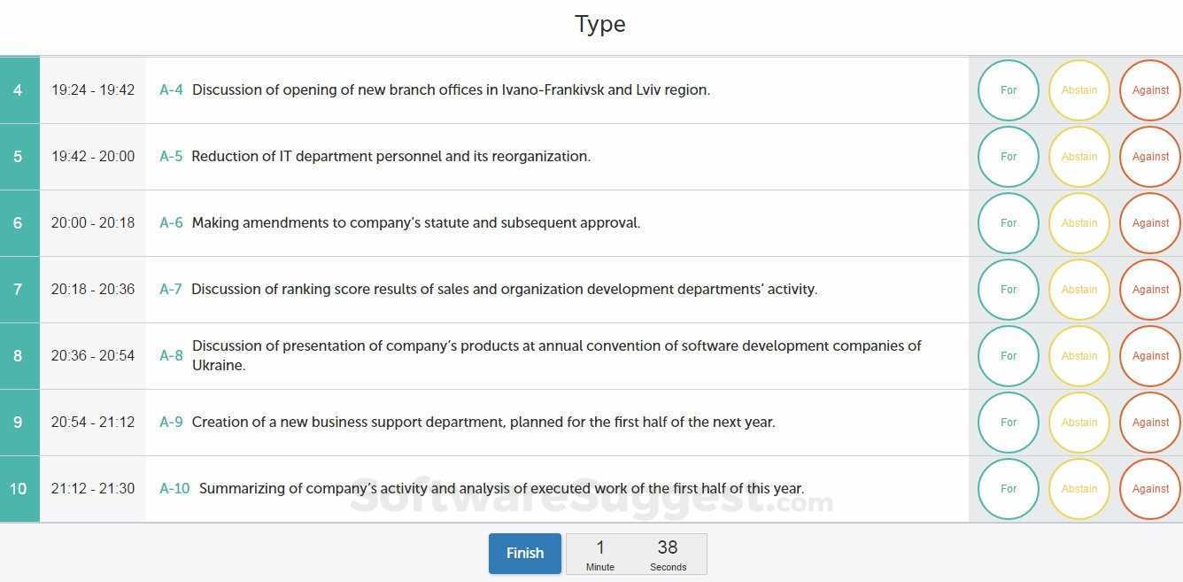Choose For on new business support department
This screenshot has width=1183, height=582.
click(1008, 423)
